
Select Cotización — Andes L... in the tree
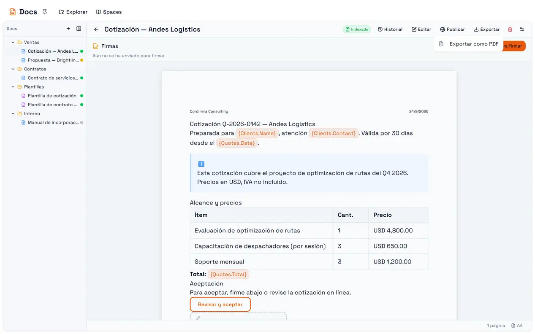coord(52,51)
